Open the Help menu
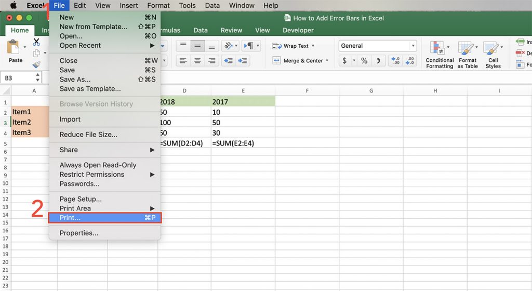Image resolution: width=532 pixels, height=291 pixels. (x=271, y=5)
